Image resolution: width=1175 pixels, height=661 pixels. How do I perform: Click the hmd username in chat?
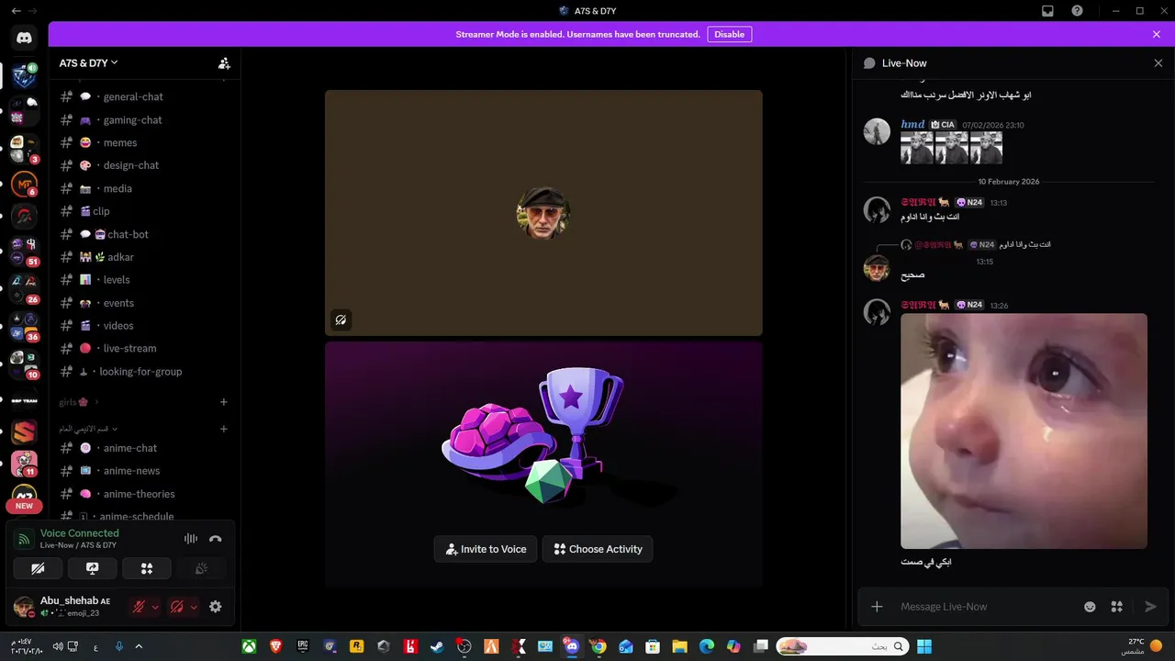pyautogui.click(x=912, y=125)
